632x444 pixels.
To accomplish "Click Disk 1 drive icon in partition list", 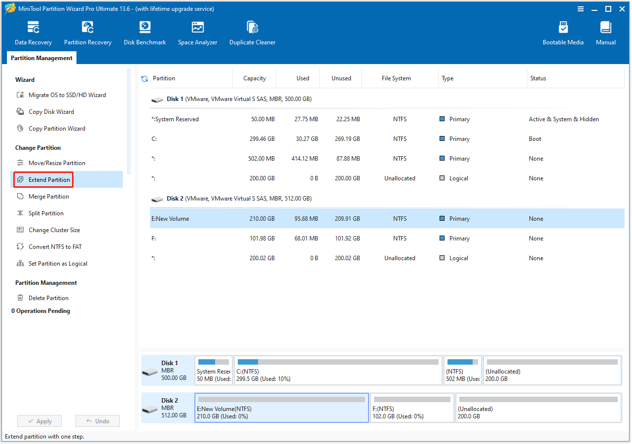I will (x=157, y=100).
